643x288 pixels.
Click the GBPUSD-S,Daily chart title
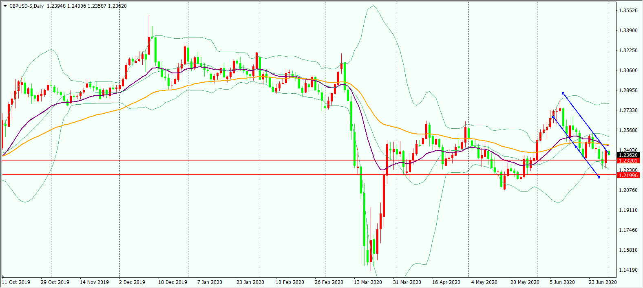(27, 6)
